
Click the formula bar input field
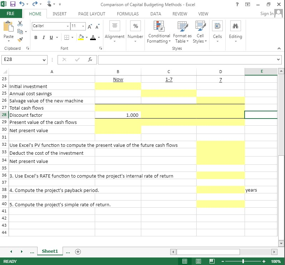187,60
